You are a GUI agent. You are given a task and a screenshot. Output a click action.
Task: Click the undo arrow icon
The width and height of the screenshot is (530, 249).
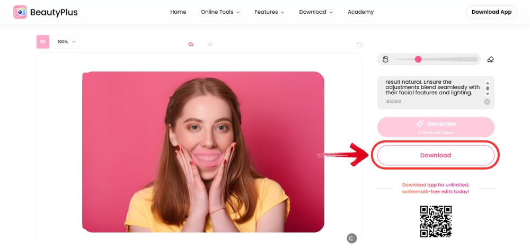pos(191,45)
